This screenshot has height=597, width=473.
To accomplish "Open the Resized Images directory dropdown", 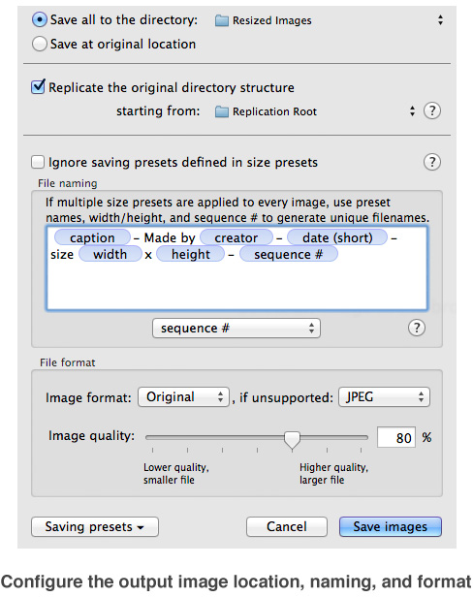I will point(330,20).
